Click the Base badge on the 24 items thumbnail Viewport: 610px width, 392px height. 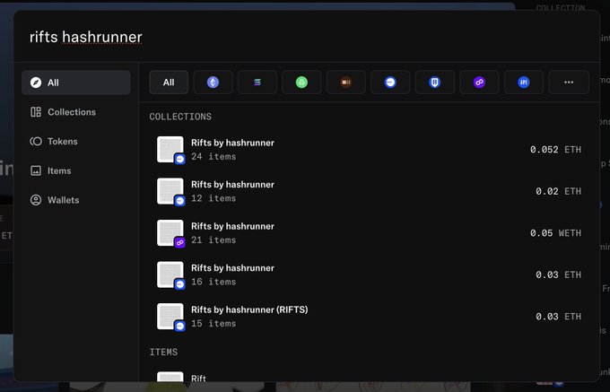pos(179,159)
